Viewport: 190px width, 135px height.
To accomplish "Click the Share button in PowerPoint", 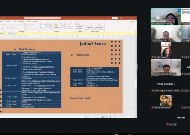I will (x=132, y=21).
